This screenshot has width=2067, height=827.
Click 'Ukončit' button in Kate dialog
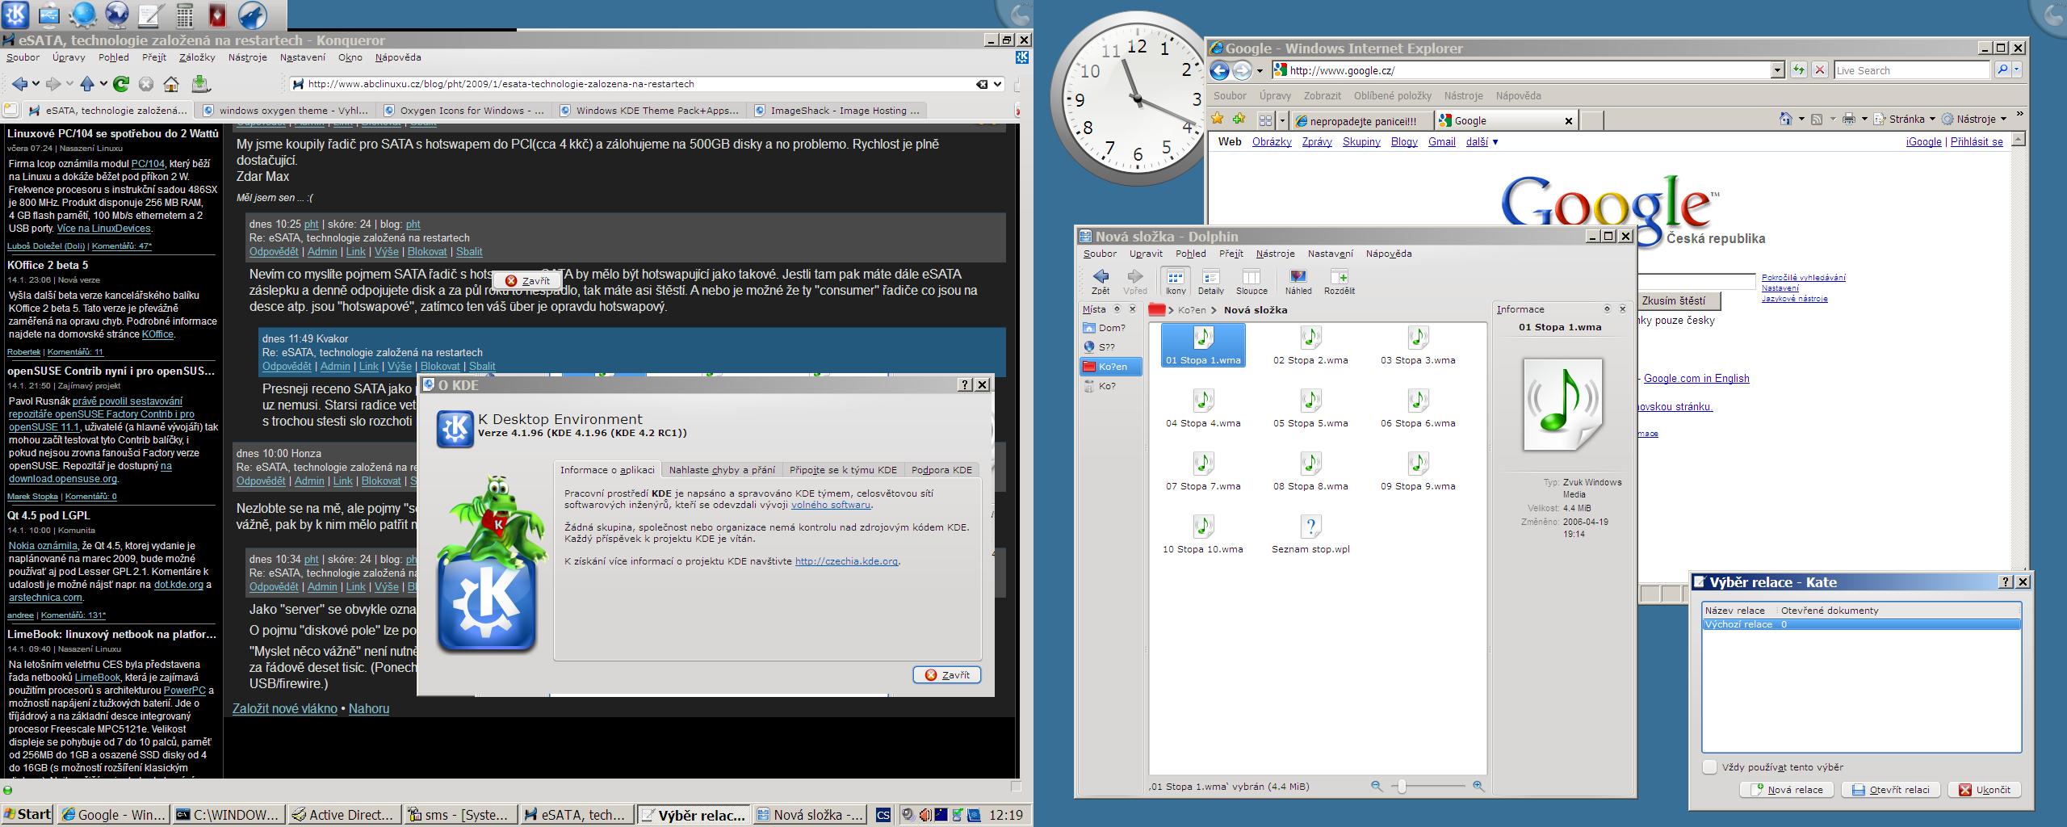point(1984,790)
